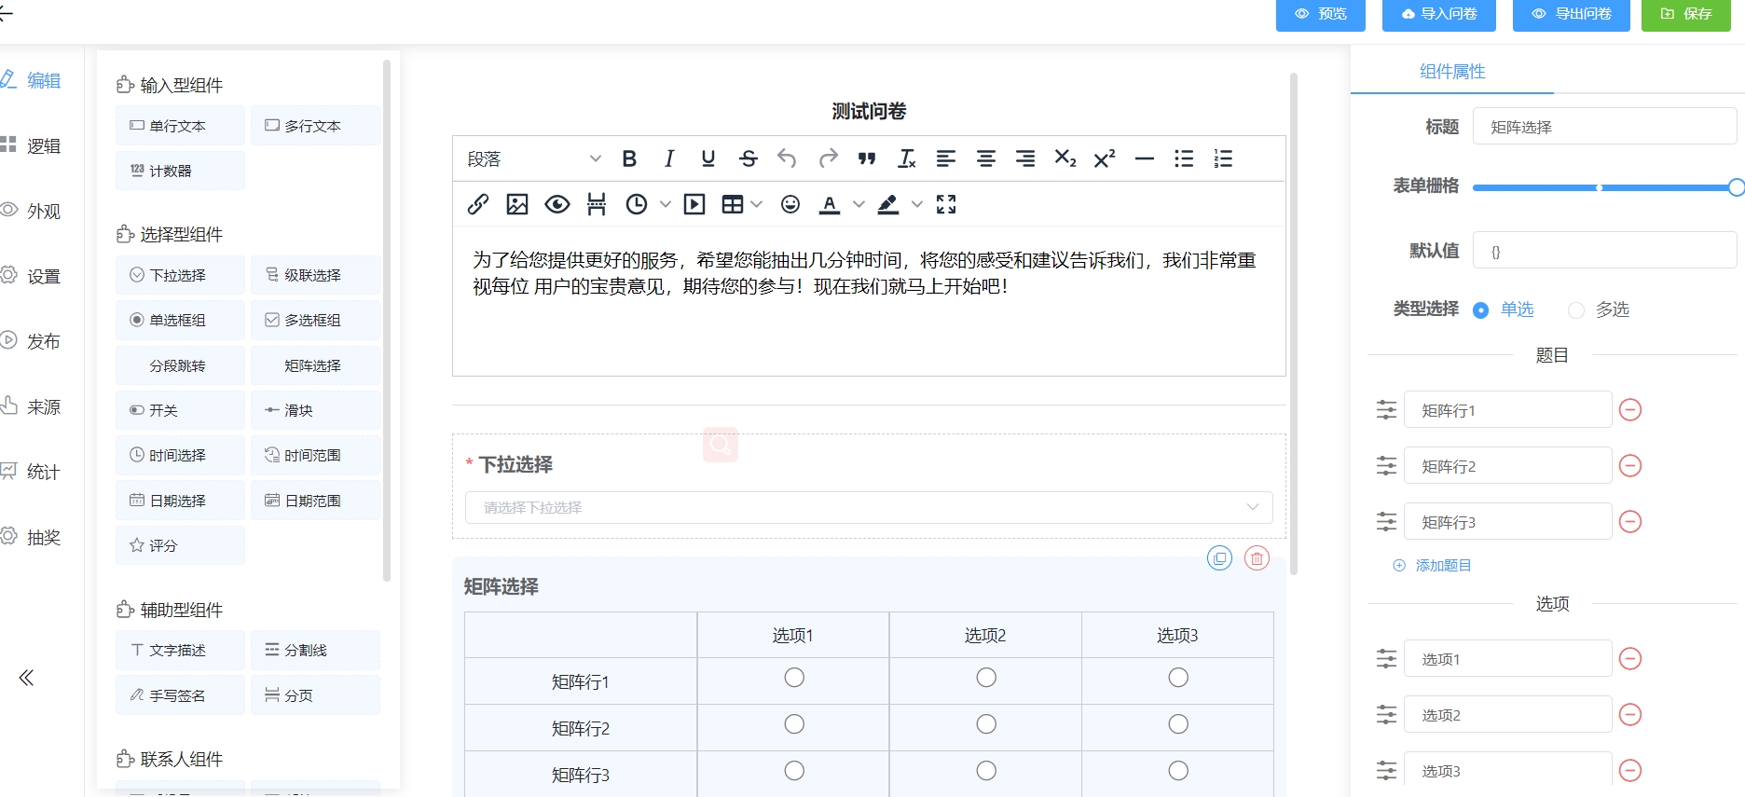1745x797 pixels.
Task: Click highlight color marker swatch
Action: tap(888, 204)
